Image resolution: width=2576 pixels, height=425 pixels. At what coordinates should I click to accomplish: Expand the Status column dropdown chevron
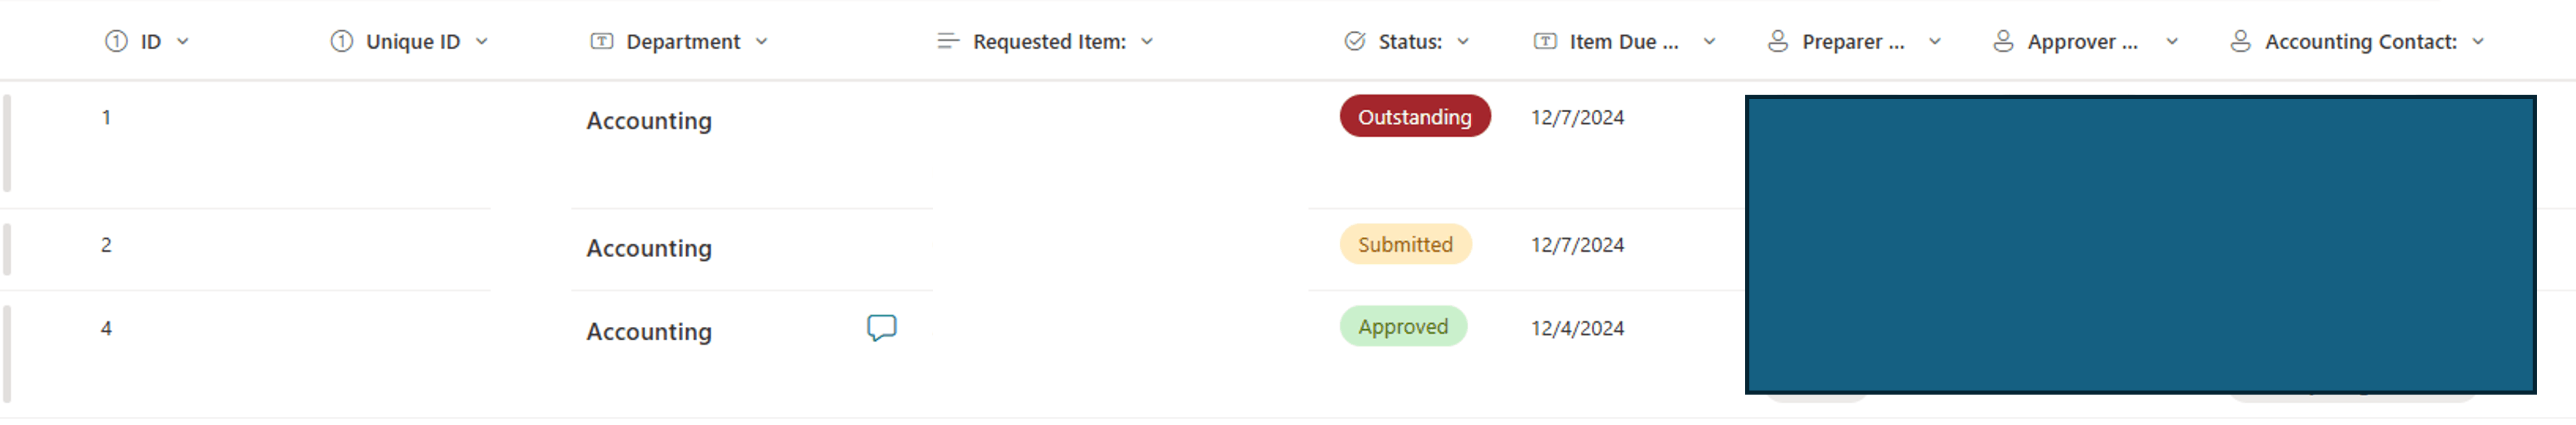click(1462, 41)
